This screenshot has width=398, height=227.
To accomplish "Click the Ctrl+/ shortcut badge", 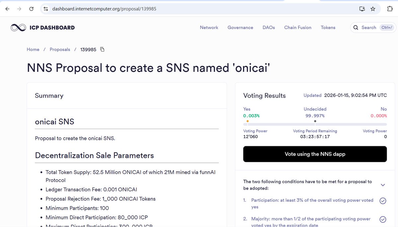I will pyautogui.click(x=387, y=27).
